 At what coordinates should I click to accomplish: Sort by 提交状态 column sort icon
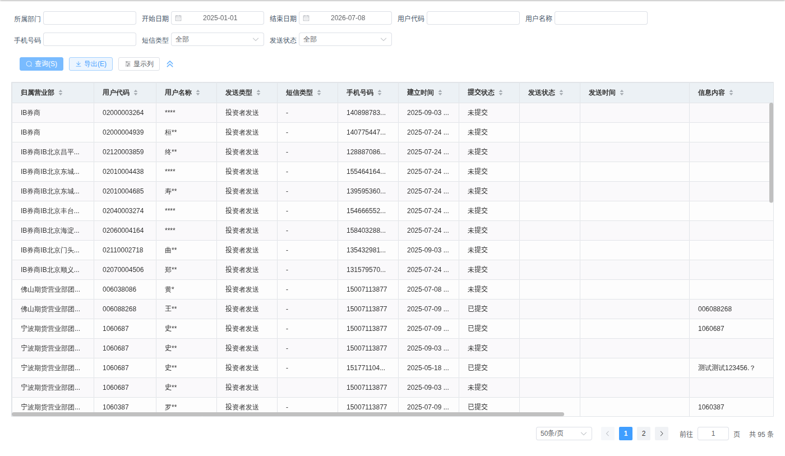501,93
